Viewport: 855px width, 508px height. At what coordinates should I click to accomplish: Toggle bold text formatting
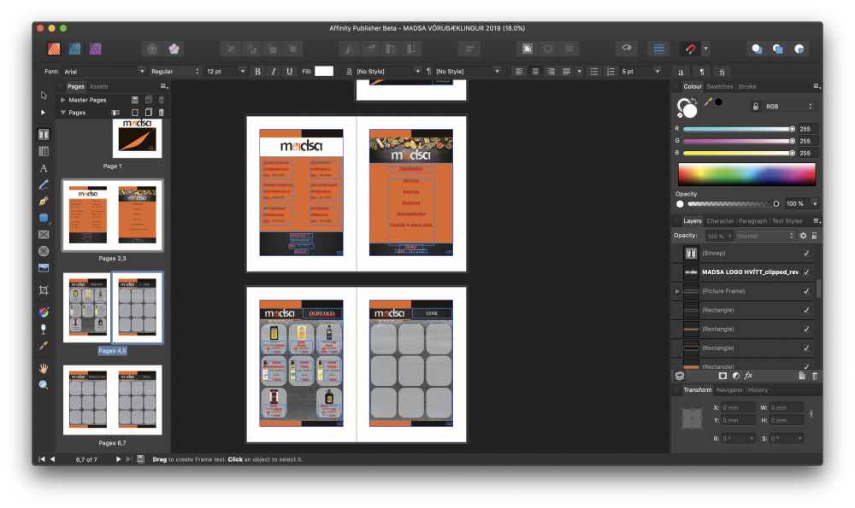pos(257,72)
